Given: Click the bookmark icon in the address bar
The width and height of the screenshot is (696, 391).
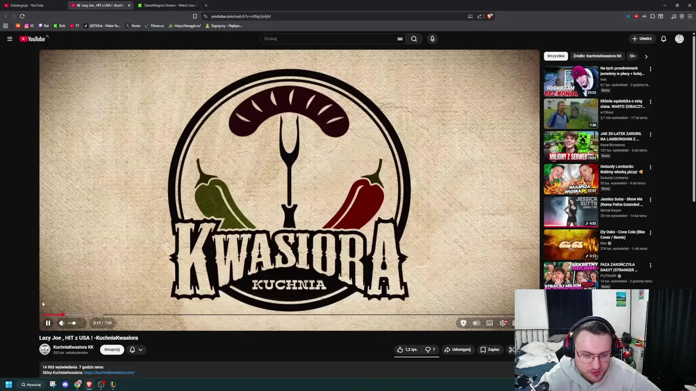Looking at the screenshot, I should [x=195, y=16].
